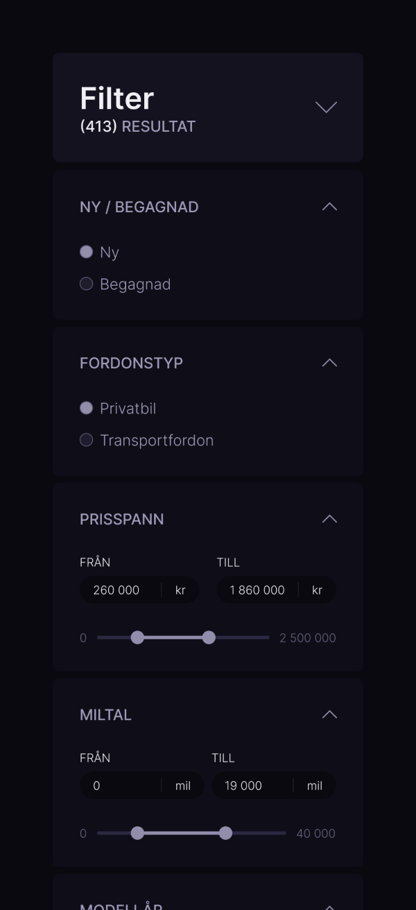Viewport: 416px width, 910px height.
Task: Select the Begagnad radio option
Action: (87, 284)
